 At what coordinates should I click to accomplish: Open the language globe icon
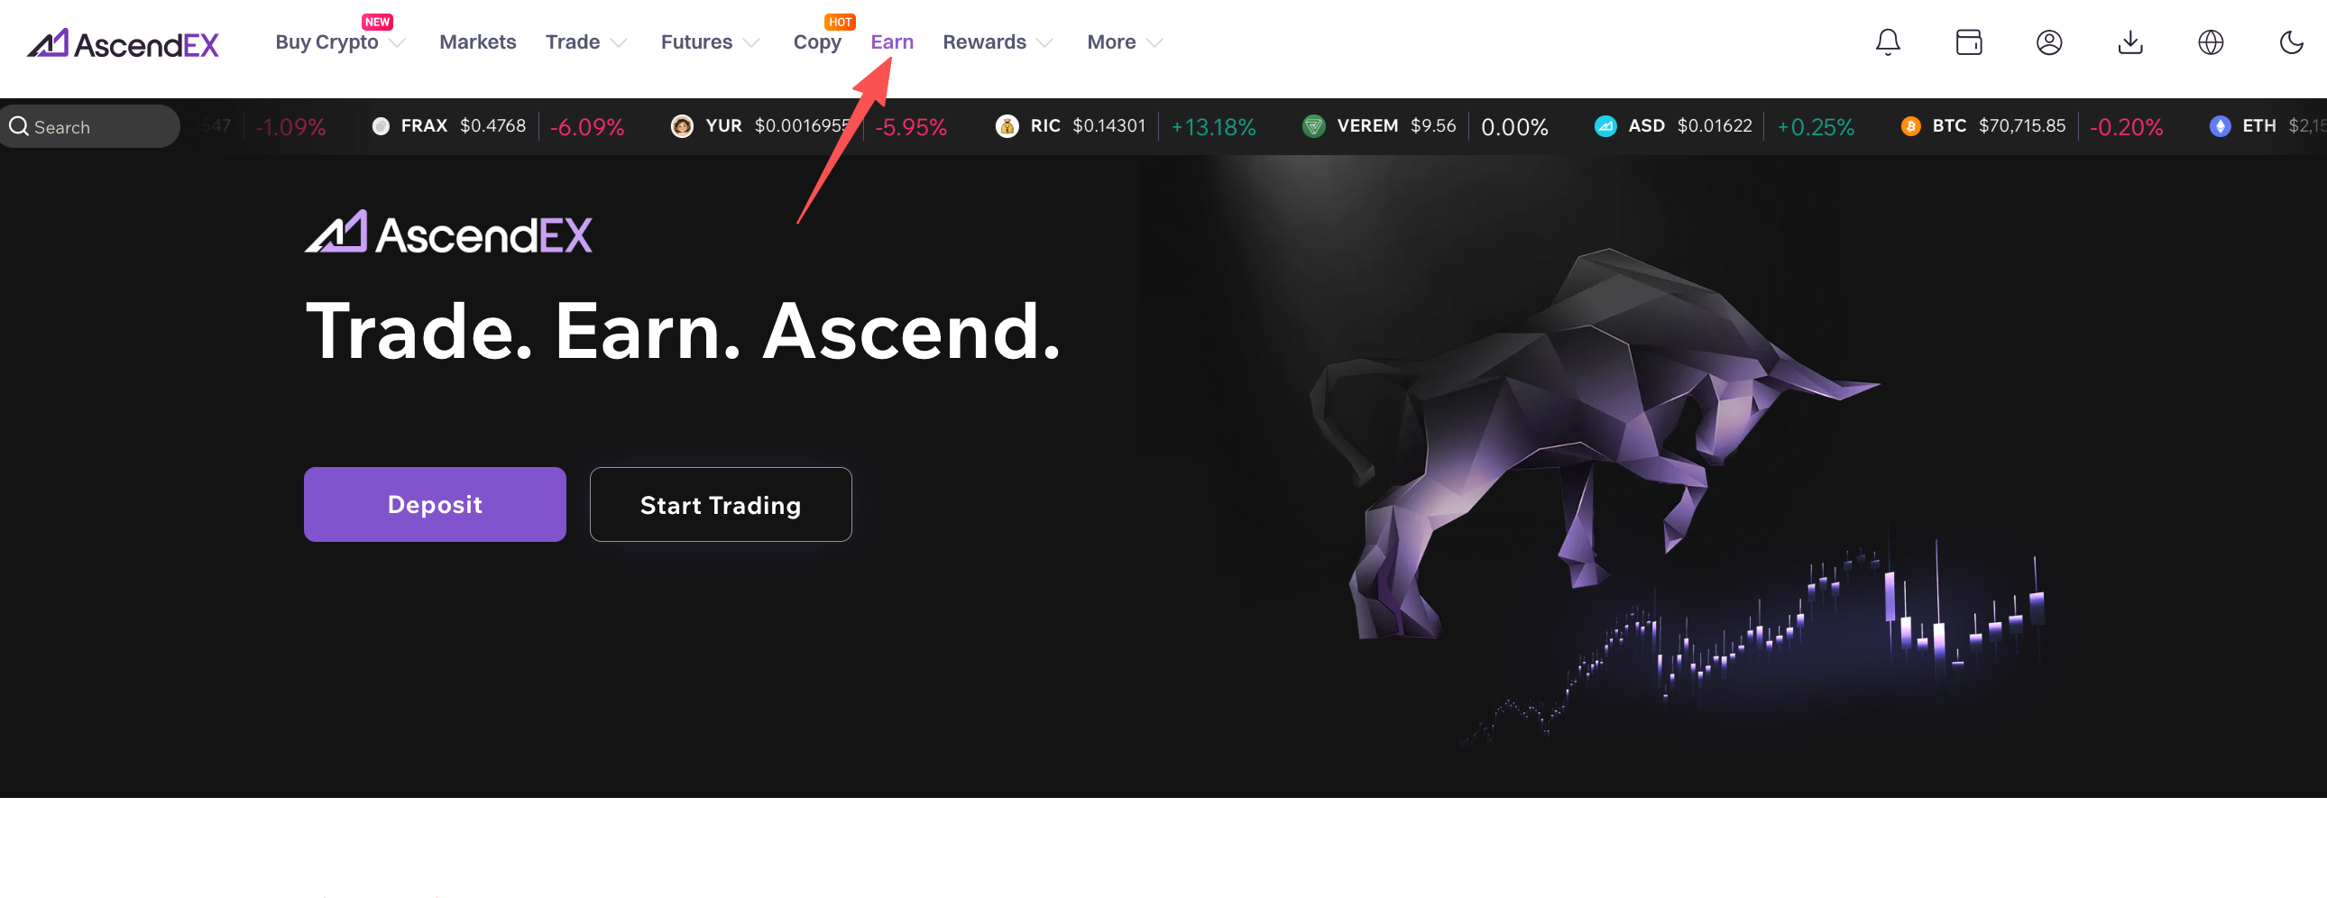pos(2211,42)
